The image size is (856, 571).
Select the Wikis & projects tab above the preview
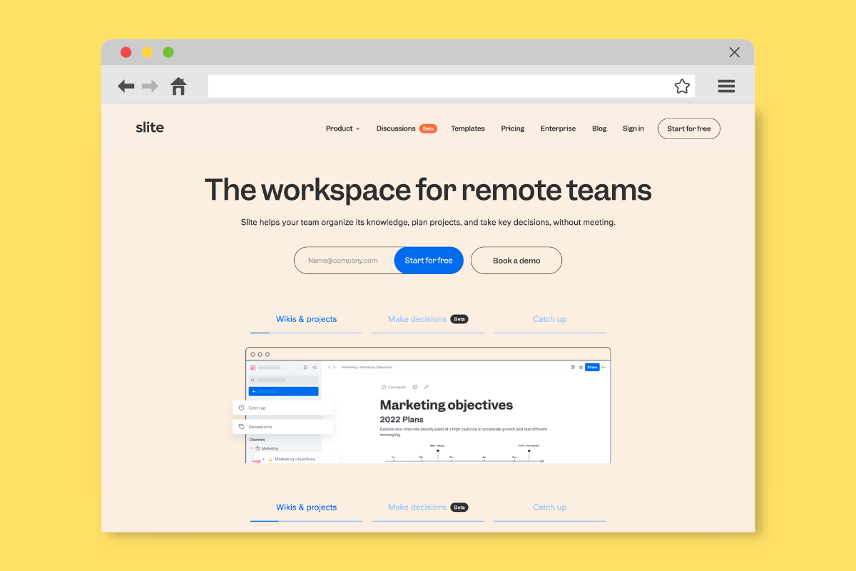[x=307, y=319]
